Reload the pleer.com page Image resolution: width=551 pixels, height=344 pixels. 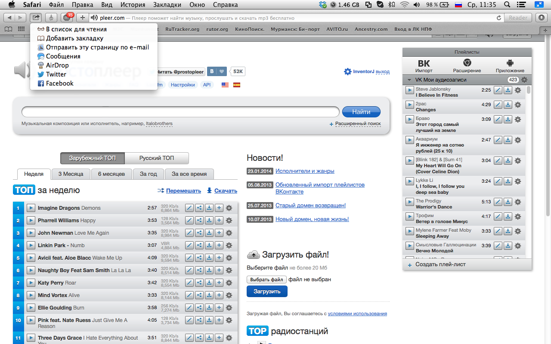point(499,18)
